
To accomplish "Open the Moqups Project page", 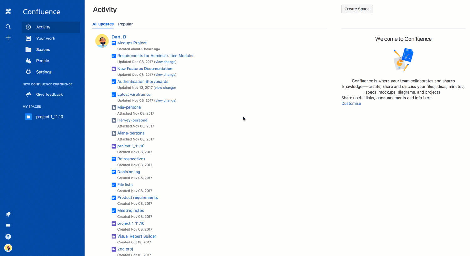I will (x=132, y=43).
